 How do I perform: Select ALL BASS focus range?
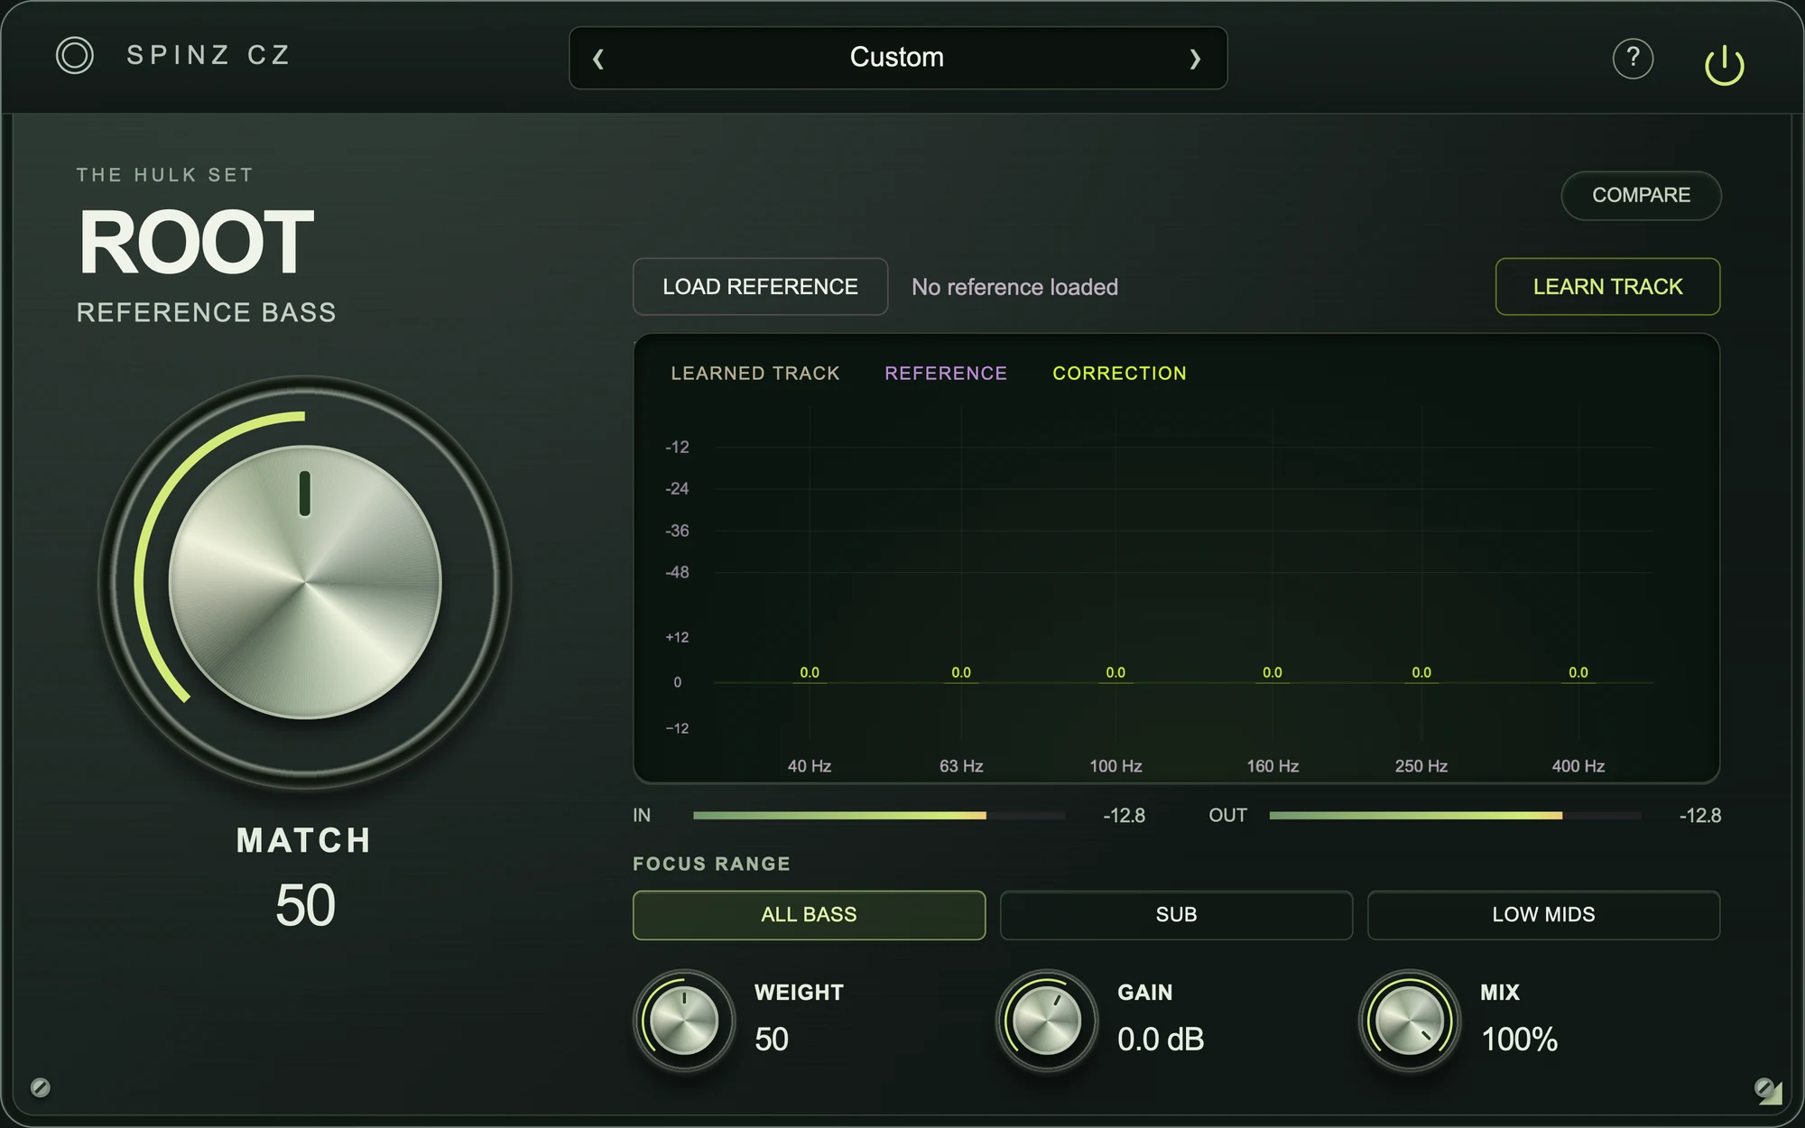point(809,915)
